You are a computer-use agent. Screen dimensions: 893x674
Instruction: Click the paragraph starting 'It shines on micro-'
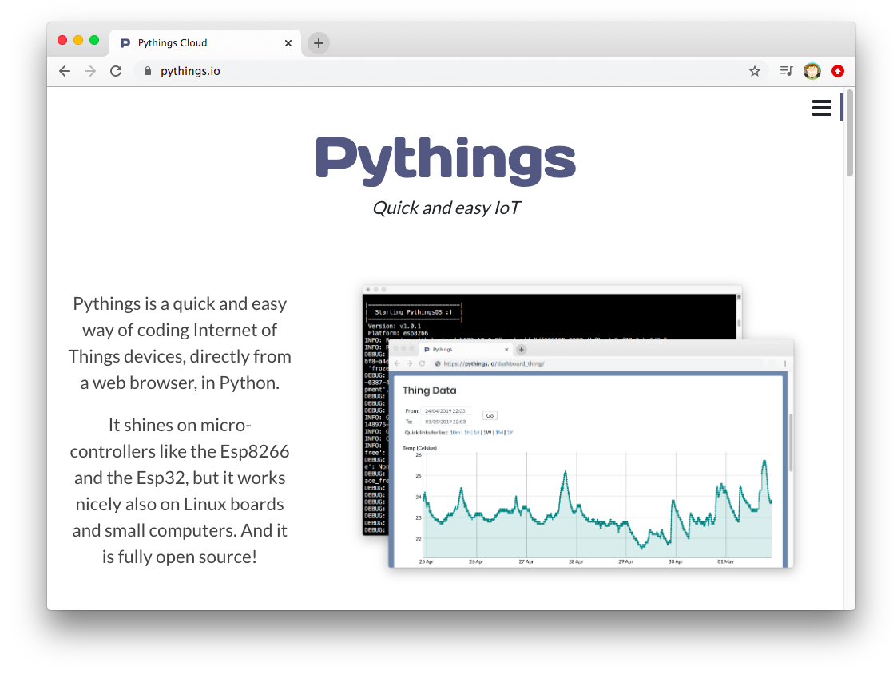[x=180, y=490]
